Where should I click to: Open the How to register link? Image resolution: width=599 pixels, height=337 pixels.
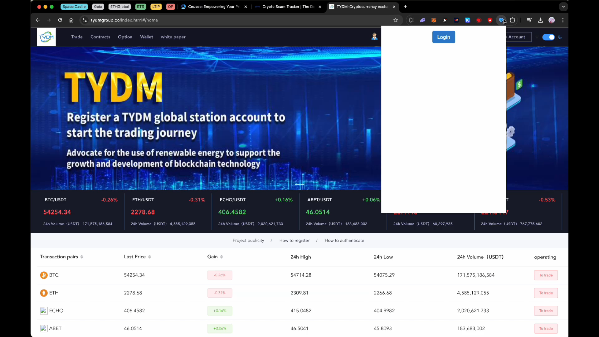[x=295, y=240]
